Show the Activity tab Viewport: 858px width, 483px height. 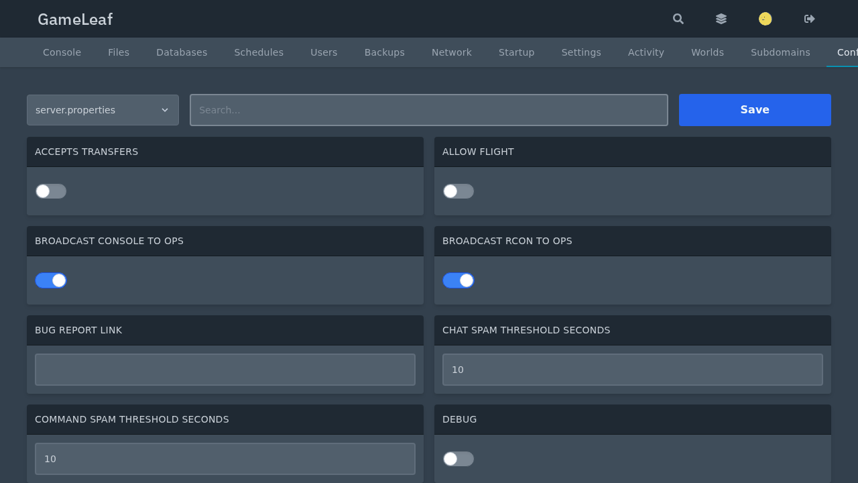tap(646, 52)
